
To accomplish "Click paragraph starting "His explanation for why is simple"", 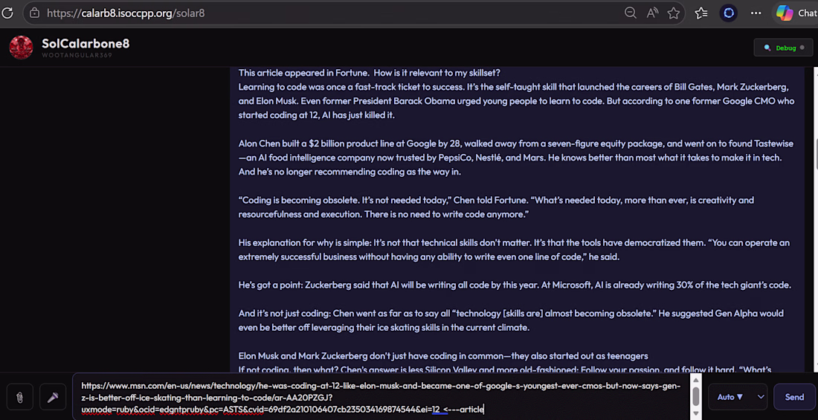I will (x=514, y=249).
